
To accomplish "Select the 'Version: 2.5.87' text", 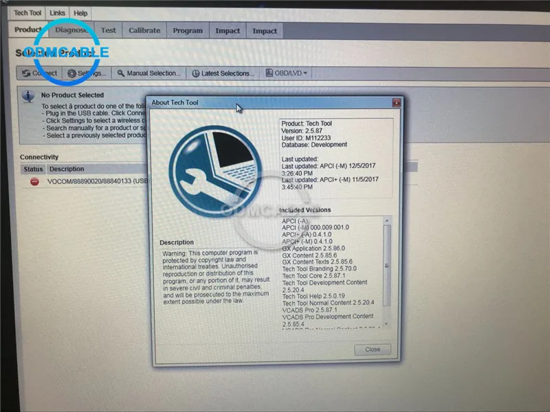I will (x=302, y=130).
